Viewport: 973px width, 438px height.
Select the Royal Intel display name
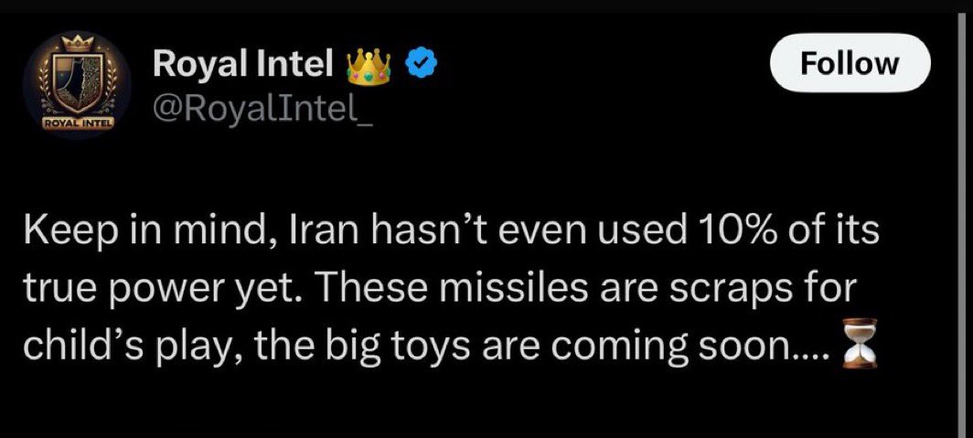[x=243, y=64]
